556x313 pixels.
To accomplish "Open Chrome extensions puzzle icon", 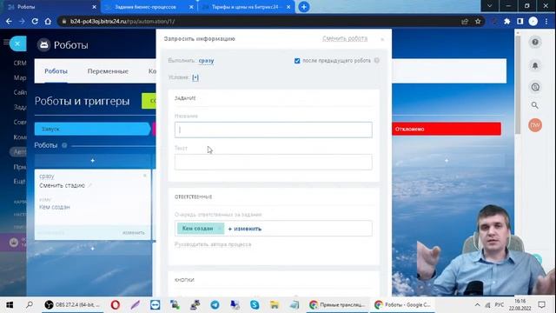I will point(507,21).
